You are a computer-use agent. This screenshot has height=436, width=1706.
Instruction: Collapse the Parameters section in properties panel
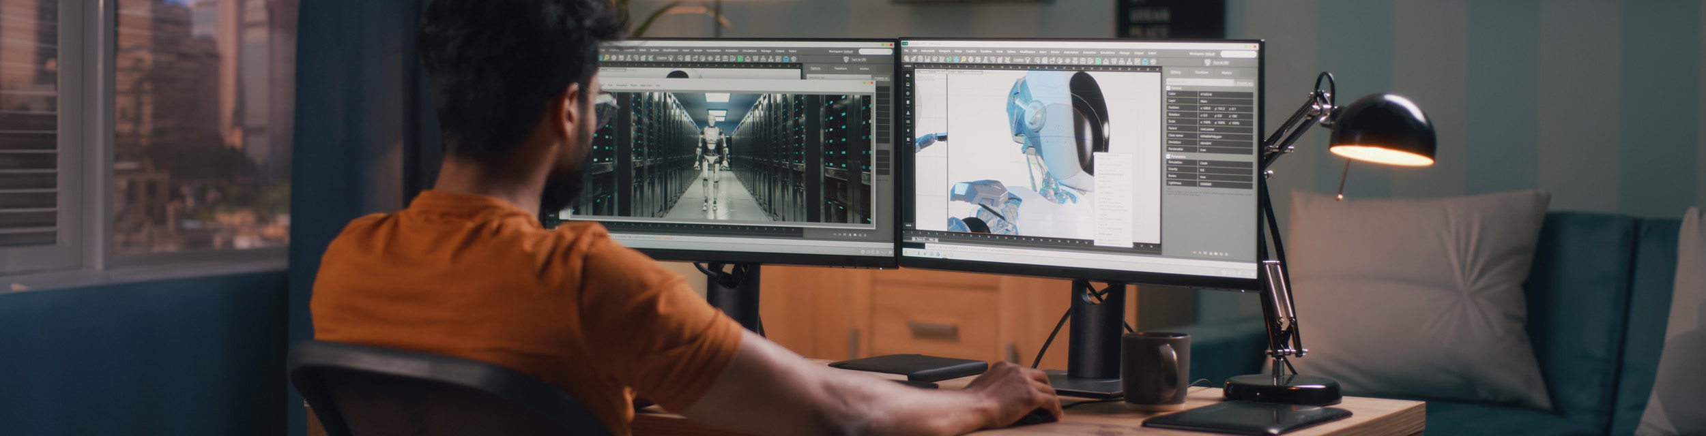[x=1169, y=157]
